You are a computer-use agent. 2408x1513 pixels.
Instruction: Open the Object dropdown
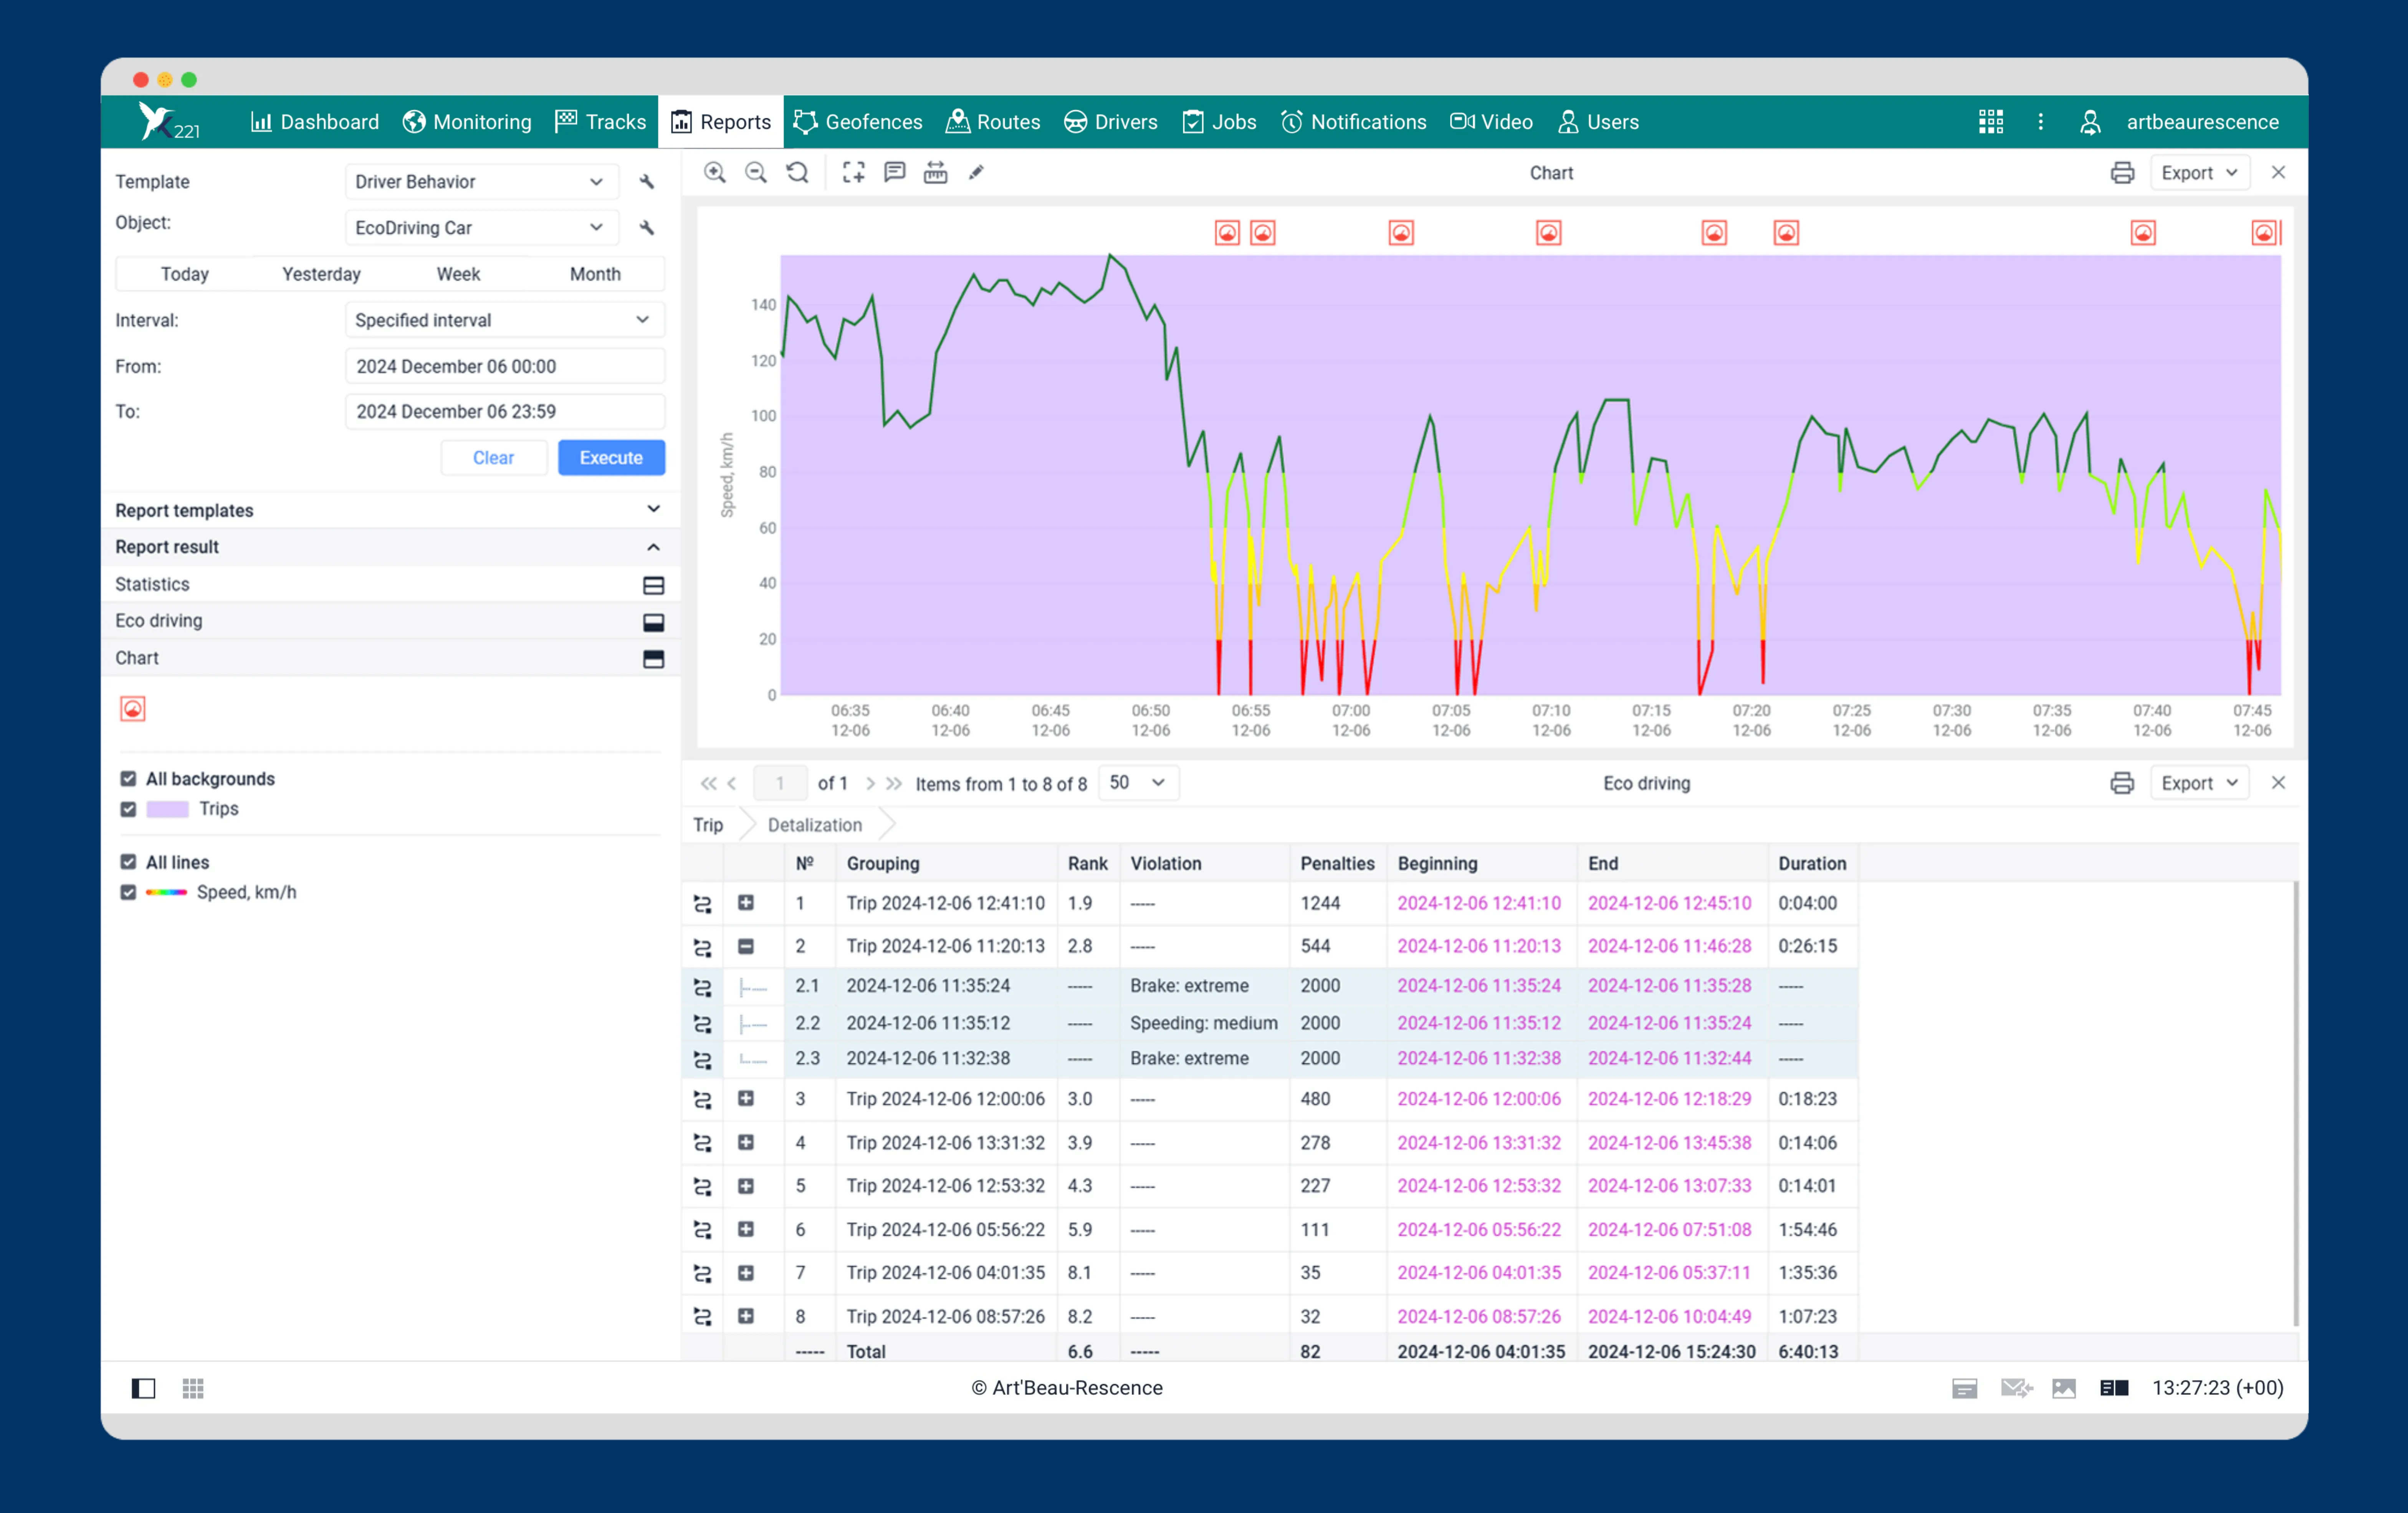pos(482,228)
